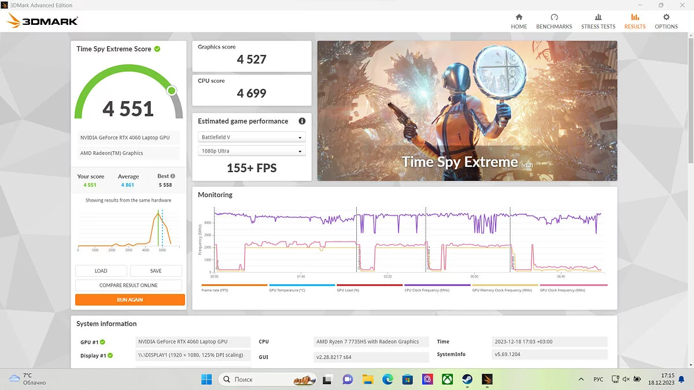Screen dimensions: 694x390
Task: Show hidden system tray icons
Action: pos(580,379)
